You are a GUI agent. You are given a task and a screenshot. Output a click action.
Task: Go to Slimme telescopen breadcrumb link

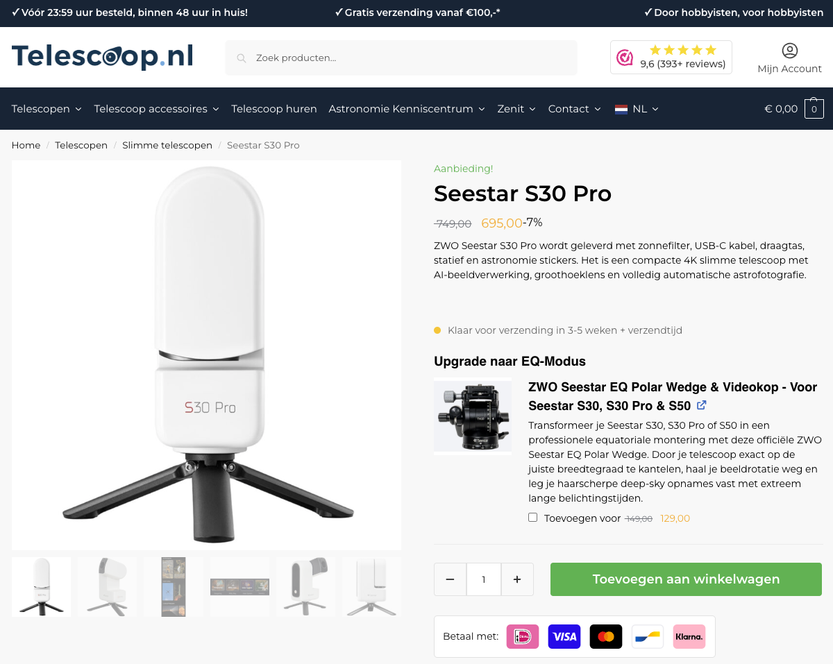coord(167,145)
